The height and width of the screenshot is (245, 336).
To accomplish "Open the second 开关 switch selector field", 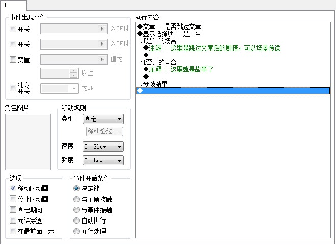I will click(74, 44).
